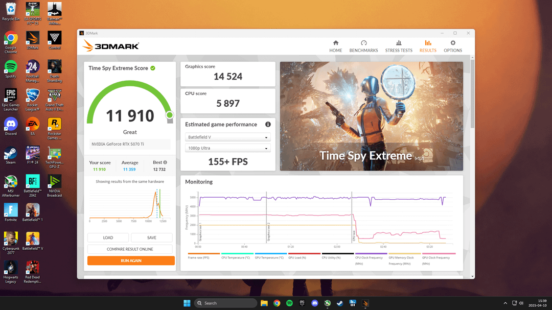
Task: Click the info icon next to Estimated game performance
Action: [x=268, y=124]
